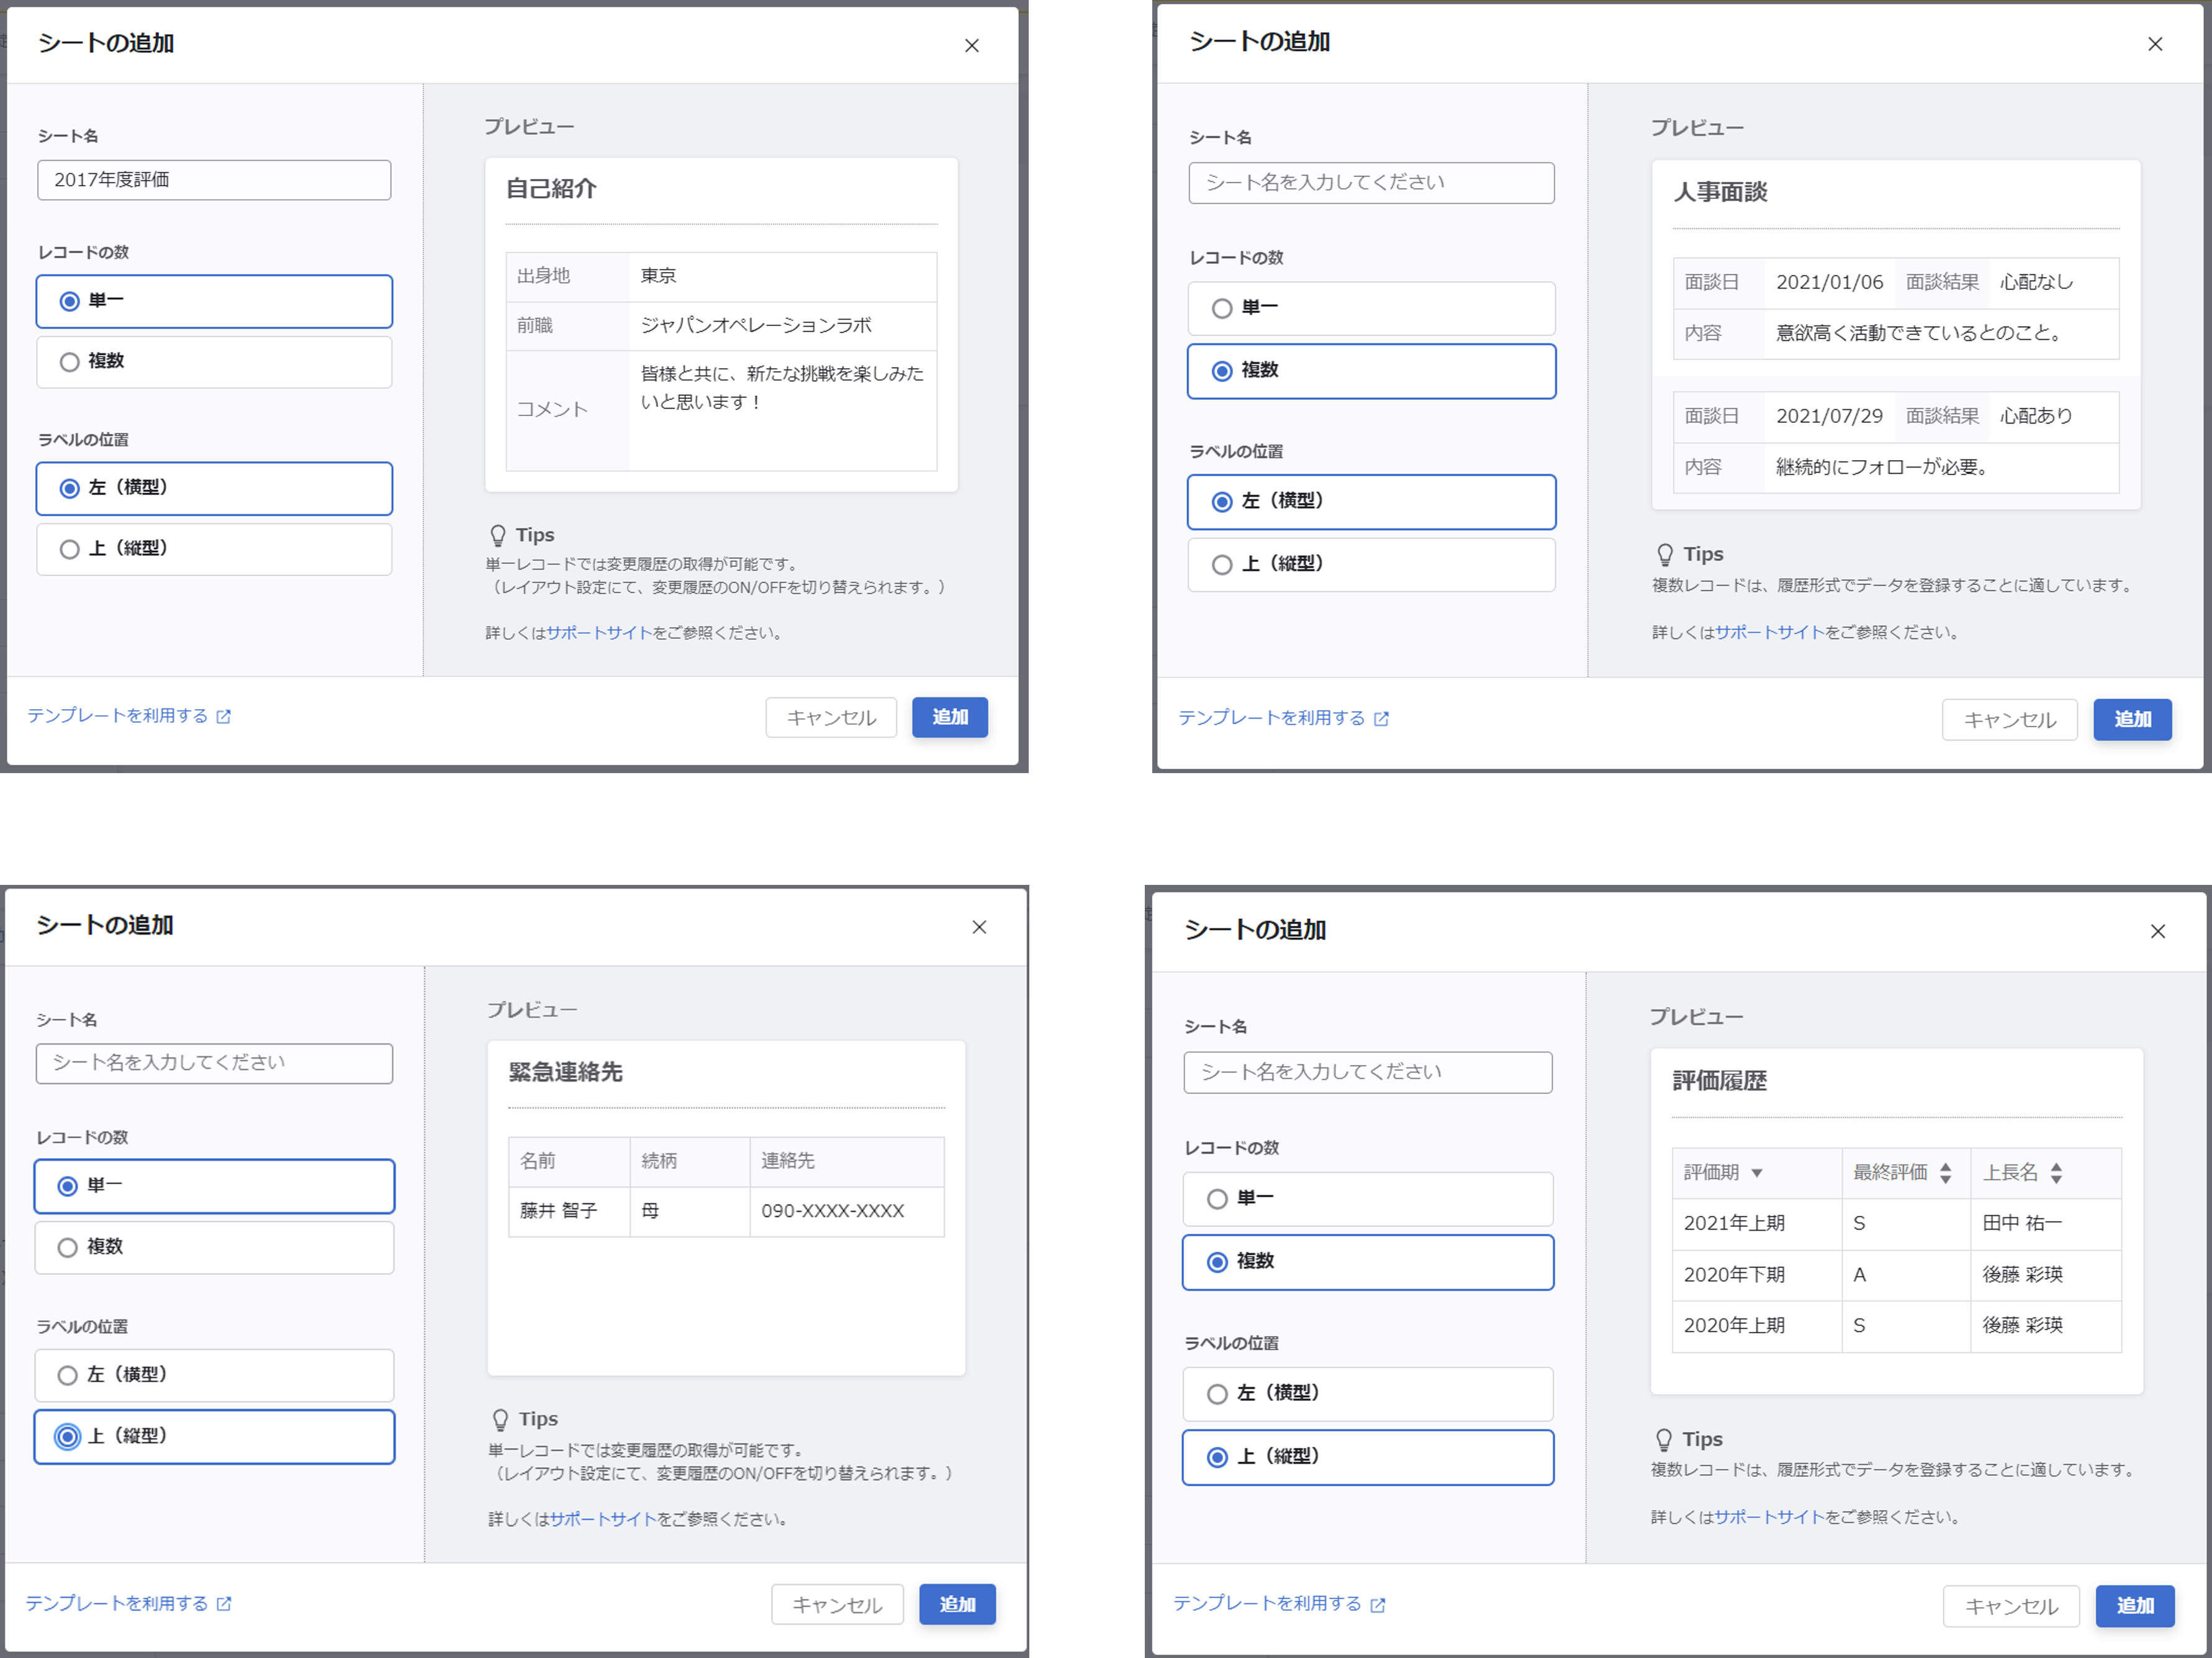The image size is (2212, 1658).
Task: Close the dialog showing 緊急連絡先 preview
Action: point(979,927)
